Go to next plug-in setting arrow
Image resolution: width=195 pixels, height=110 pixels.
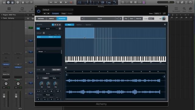click(48, 13)
